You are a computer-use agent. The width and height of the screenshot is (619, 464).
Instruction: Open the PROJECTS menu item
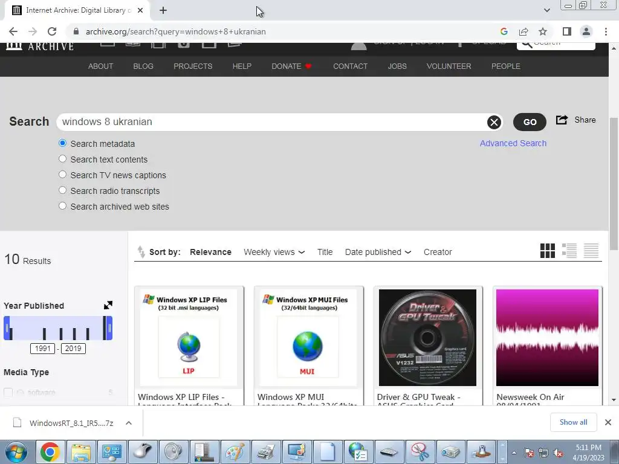coord(193,66)
